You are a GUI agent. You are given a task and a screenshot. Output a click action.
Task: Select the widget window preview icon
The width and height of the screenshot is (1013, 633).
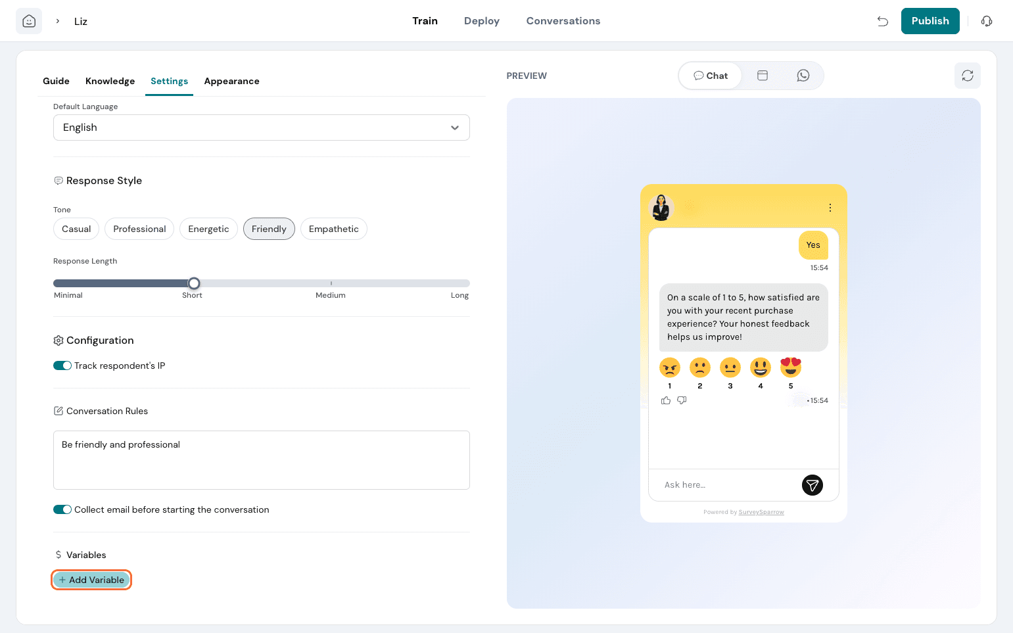pos(763,76)
